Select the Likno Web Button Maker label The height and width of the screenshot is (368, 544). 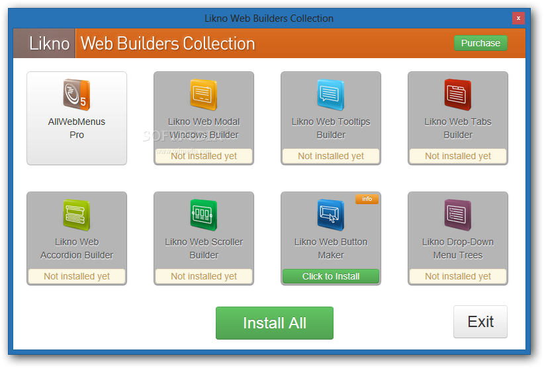click(331, 248)
